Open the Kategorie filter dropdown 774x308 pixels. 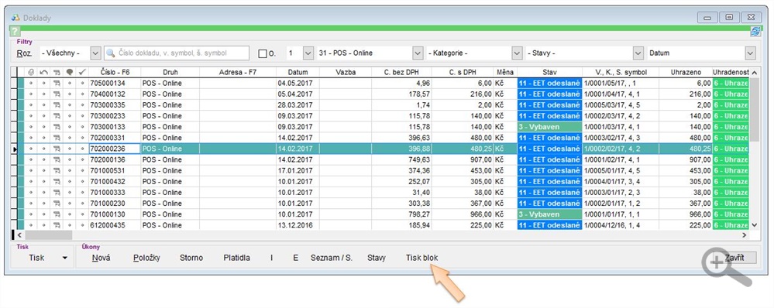[x=517, y=53]
